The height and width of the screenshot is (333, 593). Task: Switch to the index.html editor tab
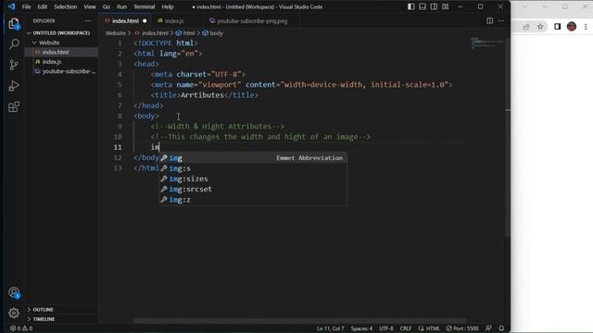point(125,20)
